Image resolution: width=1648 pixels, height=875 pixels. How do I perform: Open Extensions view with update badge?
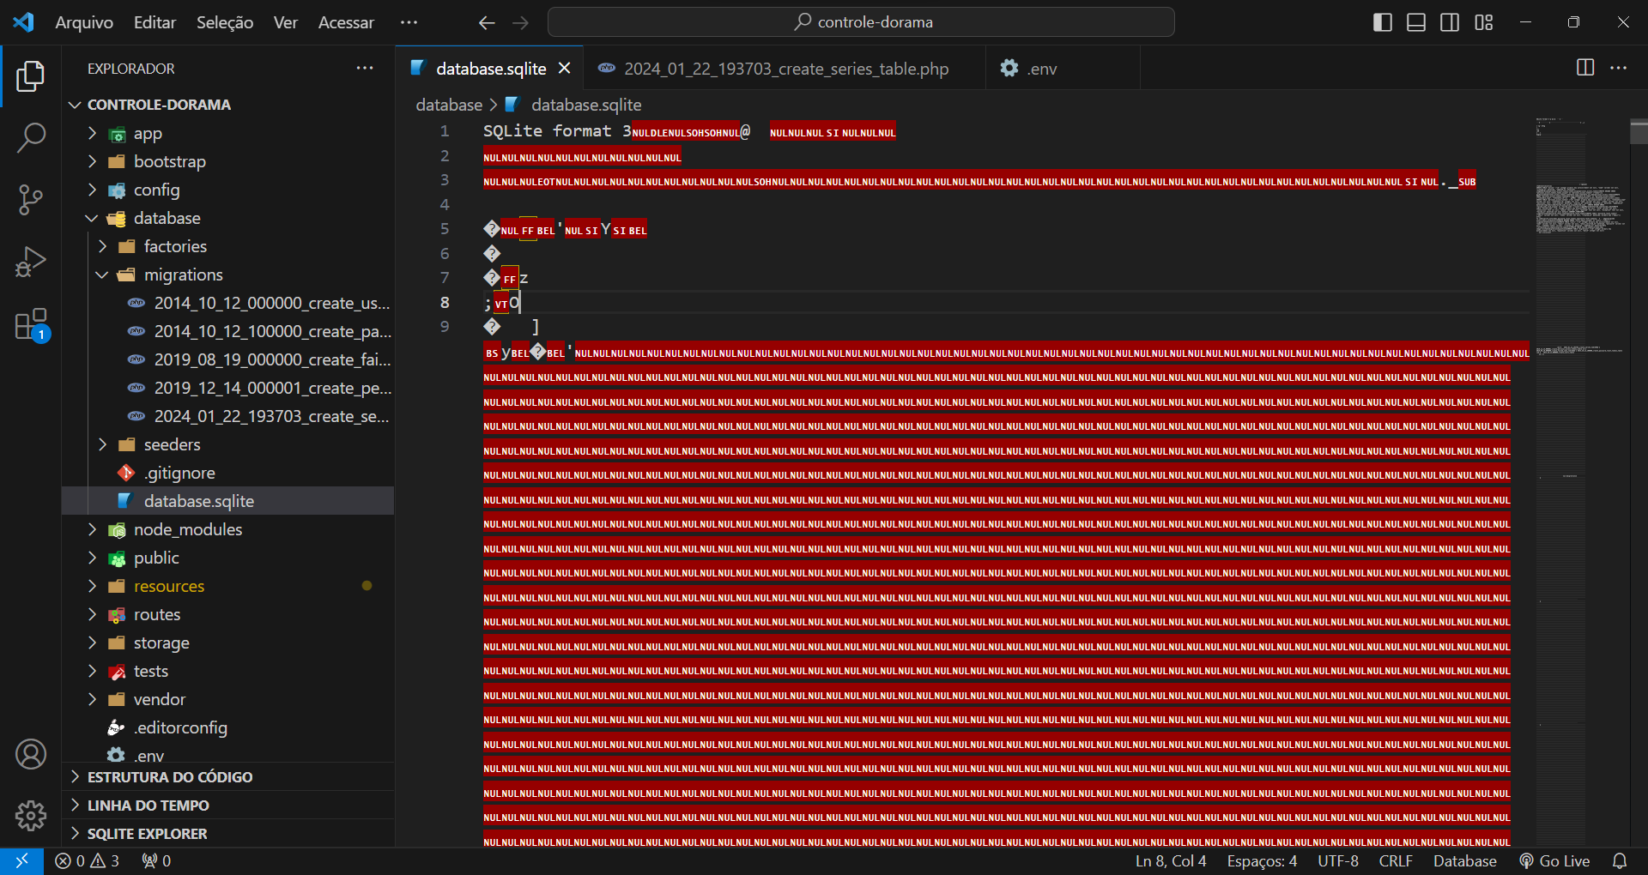(x=31, y=324)
